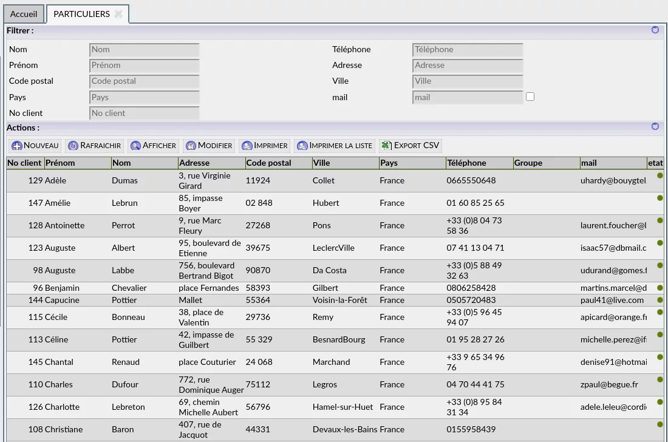Click green status dot in Antoinette Perrot row

[x=660, y=220]
